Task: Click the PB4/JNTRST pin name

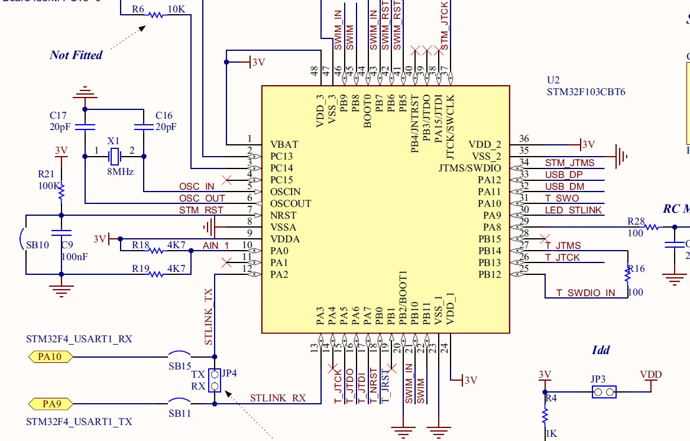Action: 414,124
